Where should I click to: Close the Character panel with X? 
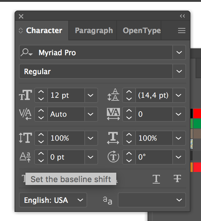[21, 16]
